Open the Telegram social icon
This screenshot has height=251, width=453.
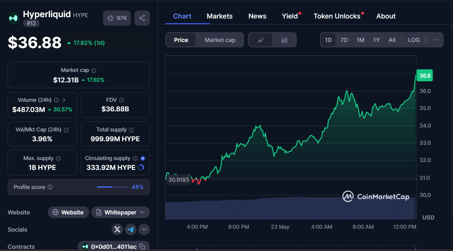click(131, 229)
